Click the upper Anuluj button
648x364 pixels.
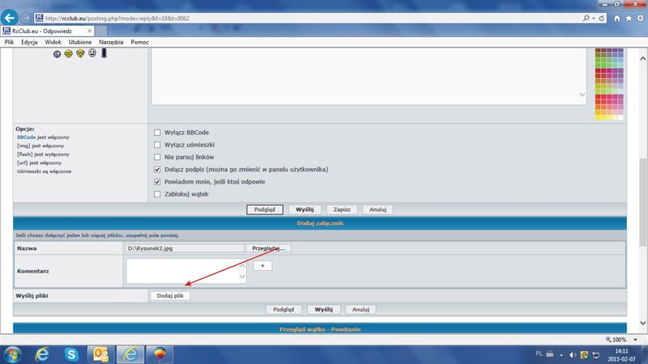pos(377,210)
